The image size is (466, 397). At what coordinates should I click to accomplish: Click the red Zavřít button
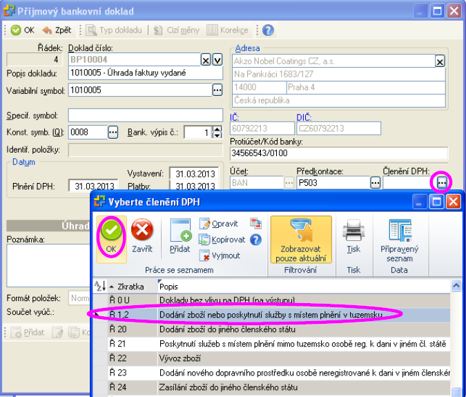(142, 237)
